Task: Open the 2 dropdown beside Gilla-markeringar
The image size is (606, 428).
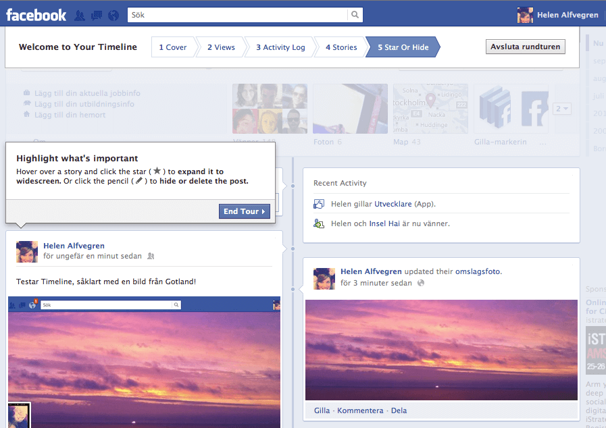Action: pos(561,109)
